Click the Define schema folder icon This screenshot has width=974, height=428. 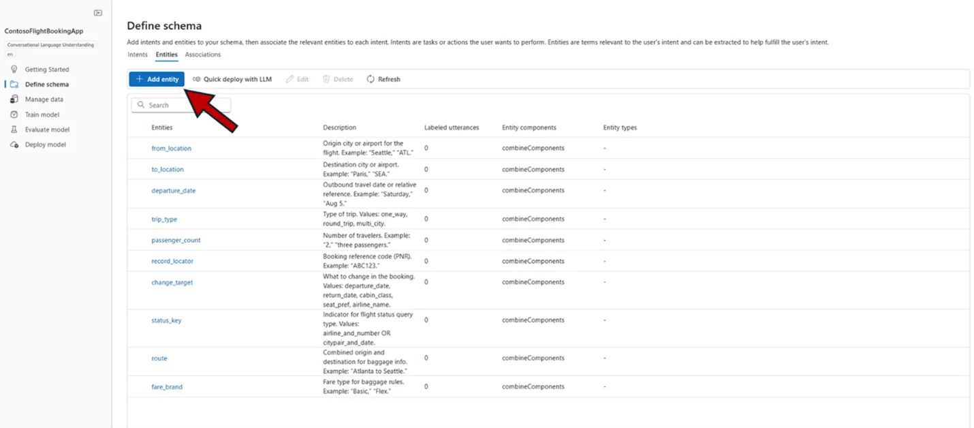click(x=15, y=84)
